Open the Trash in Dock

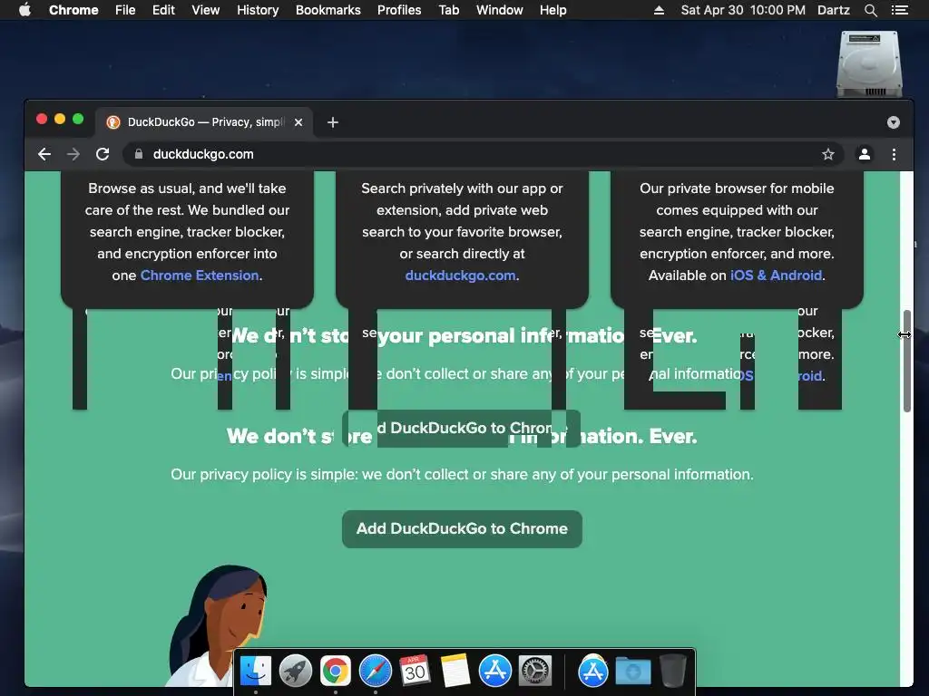tap(673, 672)
